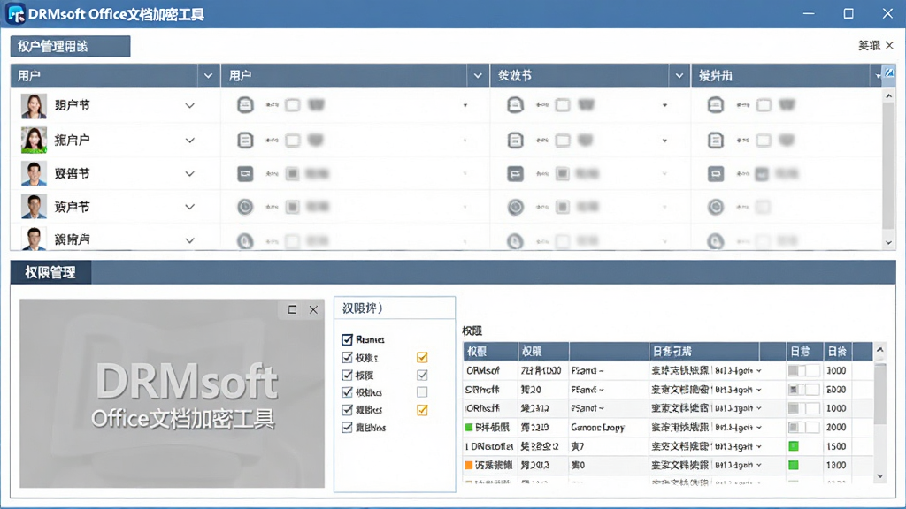This screenshot has height=509, width=906.
Task: Open the dropdown in the ORMsof 3000 row
Action: click(x=758, y=370)
